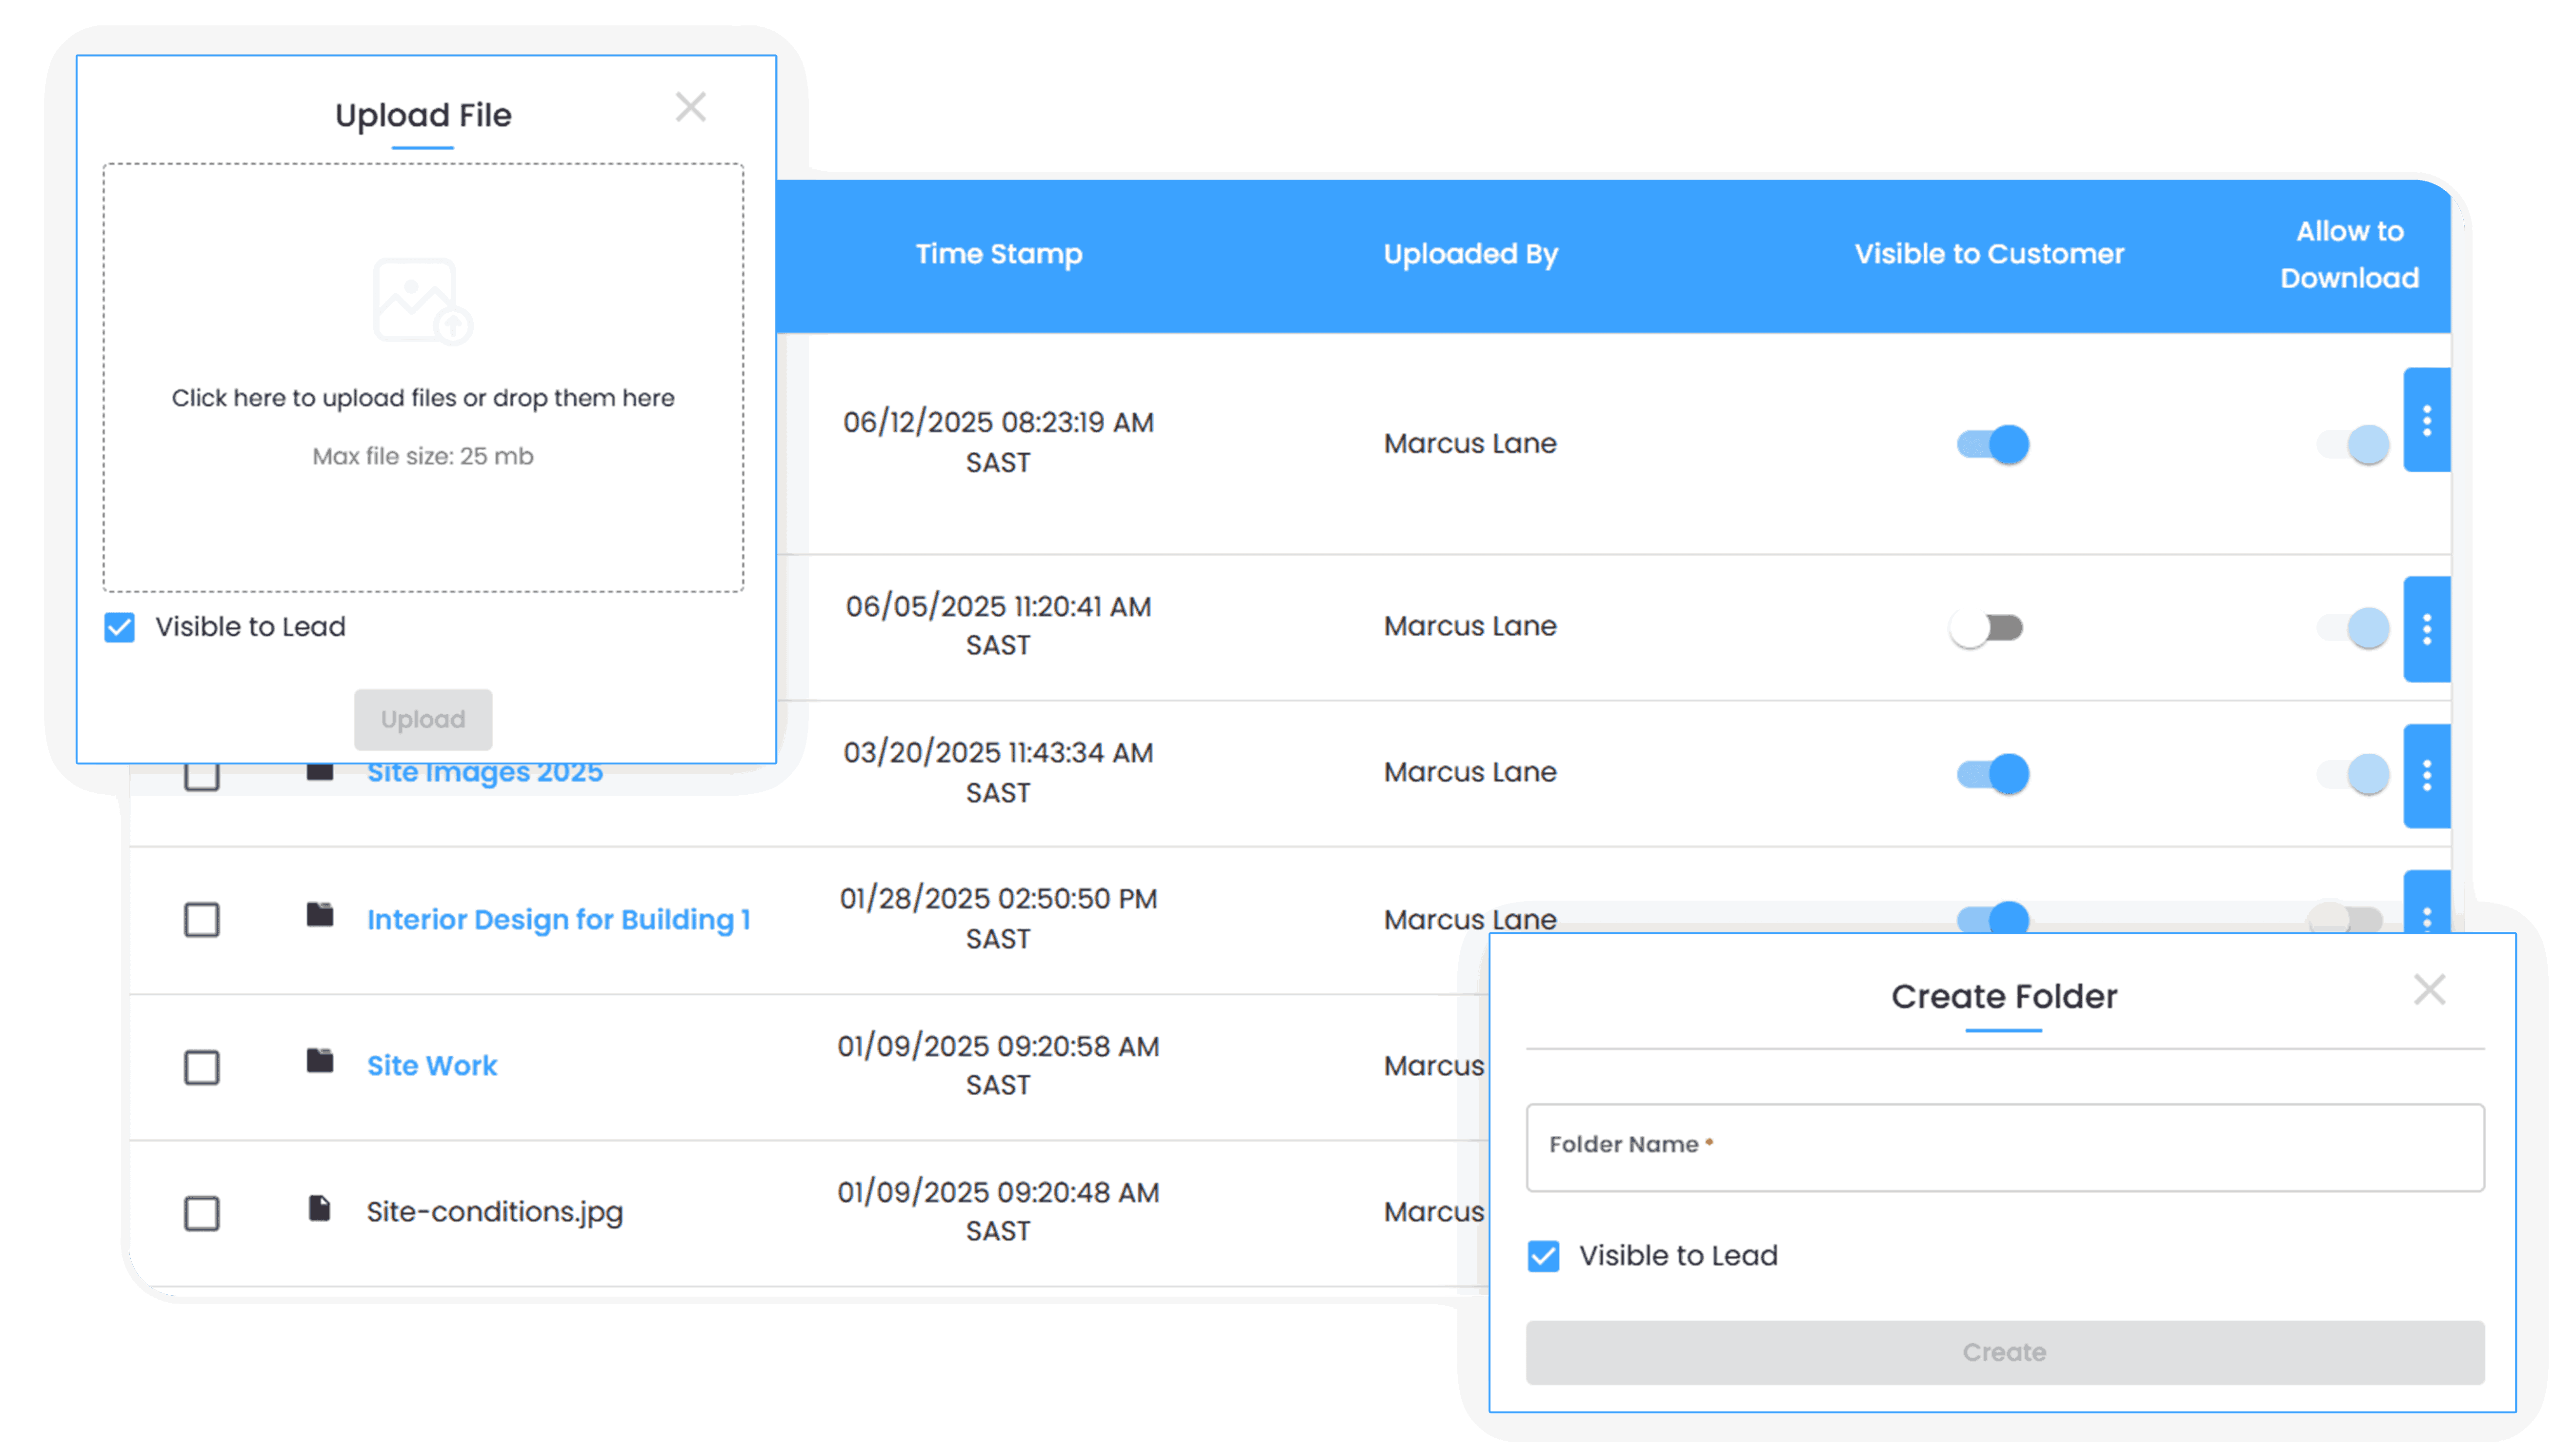Click folder icon beside Site Work

point(320,1061)
